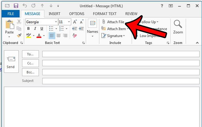Go to previous item with the up arrow
Image resolution: width=202 pixels, height=127 pixels.
pyautogui.click(x=42, y=6)
